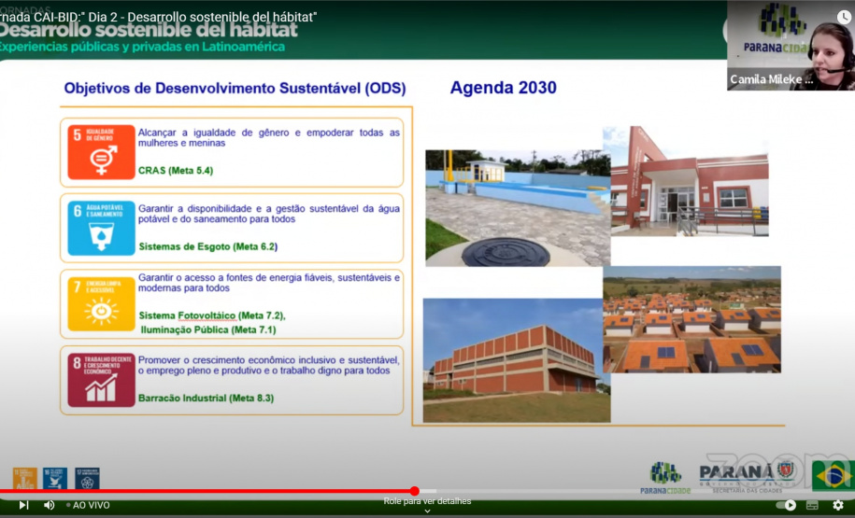Add video to Watch Later clock icon

844,18
